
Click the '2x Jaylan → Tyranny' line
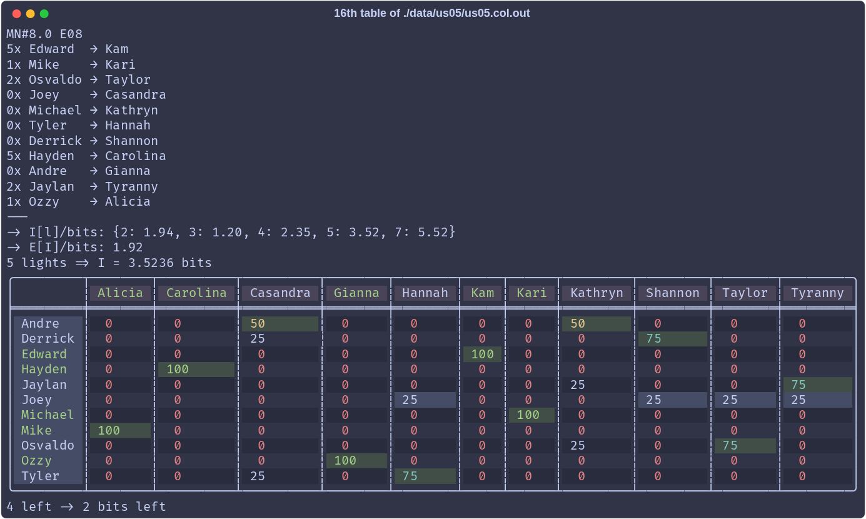click(x=83, y=186)
